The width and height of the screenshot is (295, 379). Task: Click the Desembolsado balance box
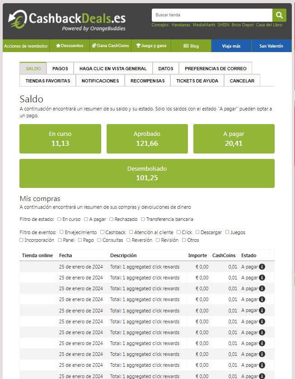click(147, 173)
